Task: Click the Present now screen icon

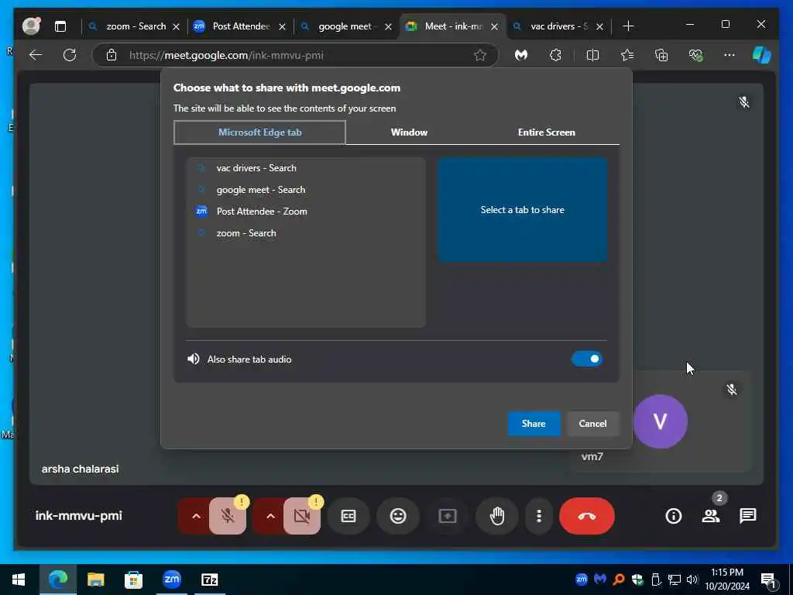Action: point(448,516)
